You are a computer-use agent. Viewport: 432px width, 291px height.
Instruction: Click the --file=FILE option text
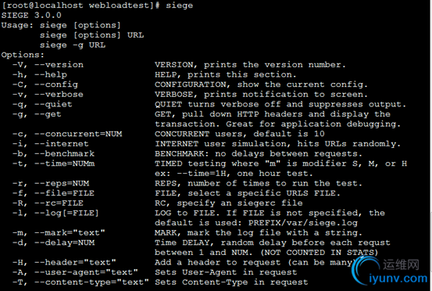(65, 193)
